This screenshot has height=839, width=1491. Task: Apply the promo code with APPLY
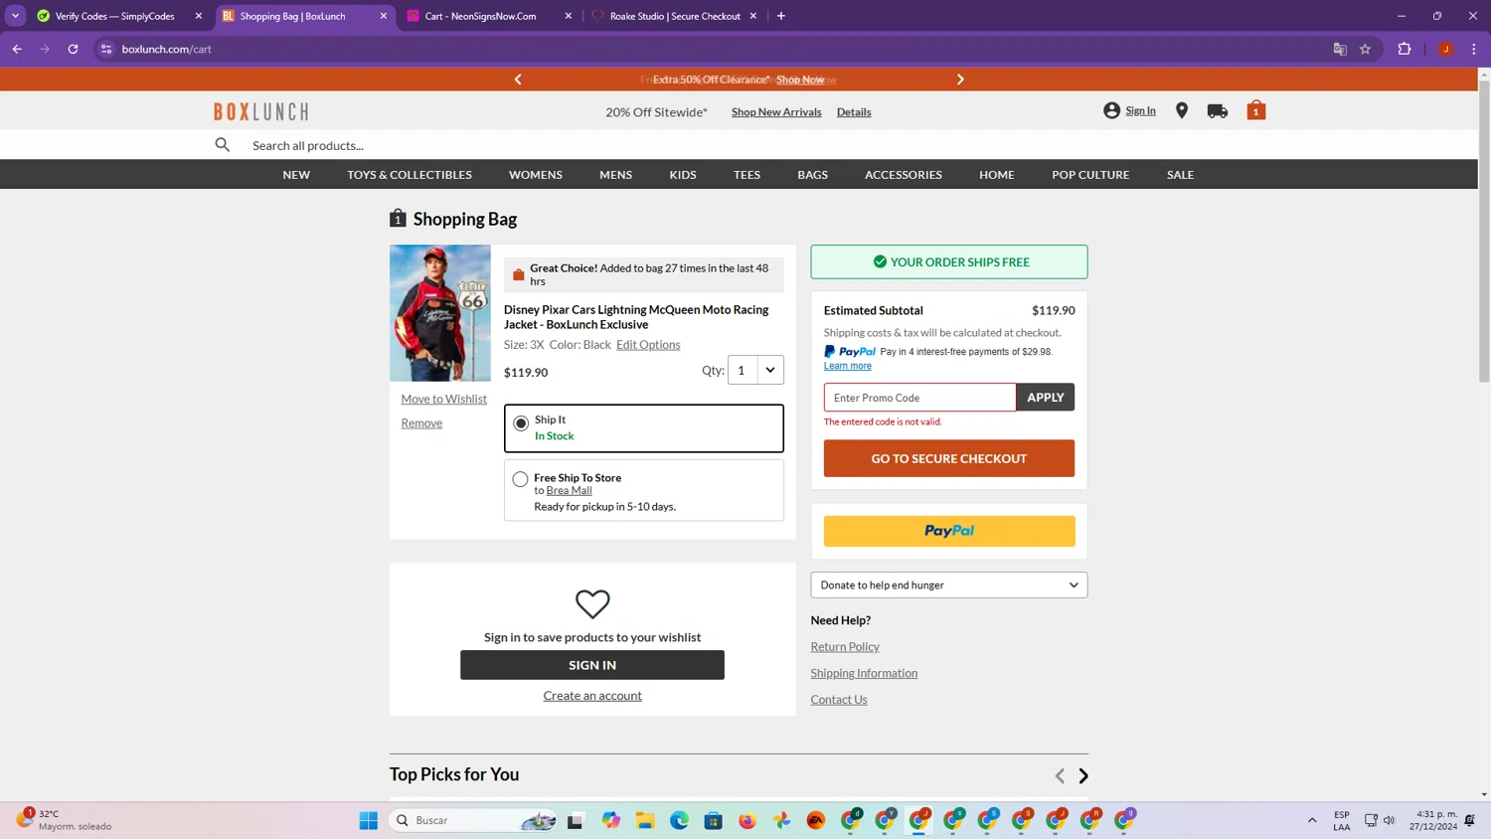pyautogui.click(x=1045, y=398)
